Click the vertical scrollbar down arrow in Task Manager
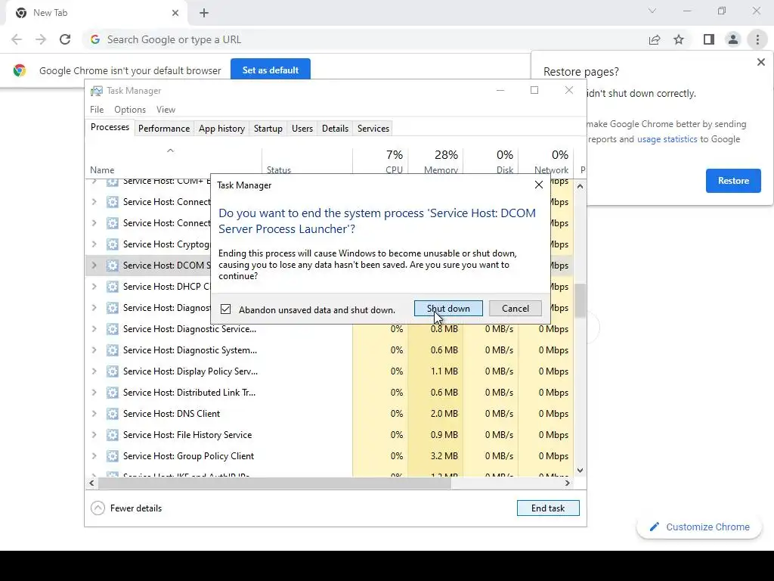774x581 pixels. click(x=580, y=471)
